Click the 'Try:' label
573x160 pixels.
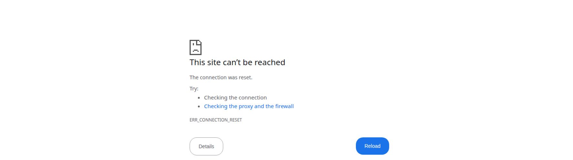click(x=194, y=88)
